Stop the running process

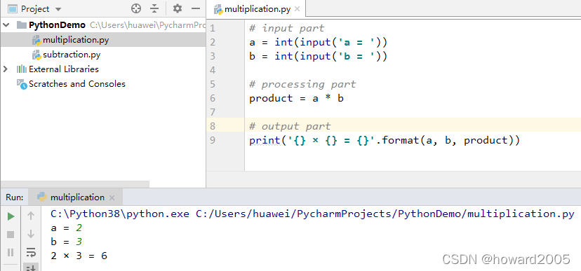click(11, 235)
